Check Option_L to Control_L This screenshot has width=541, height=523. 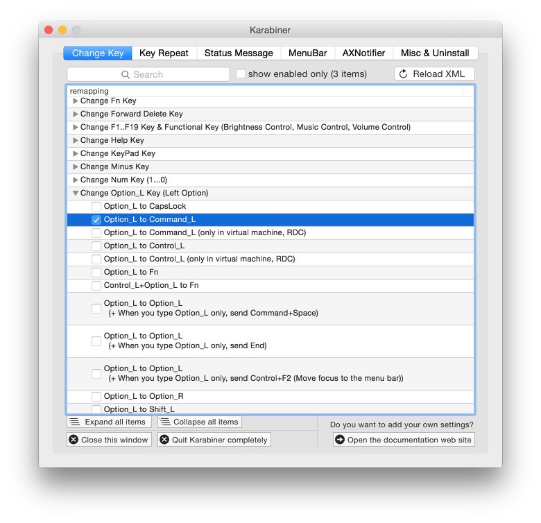point(96,246)
